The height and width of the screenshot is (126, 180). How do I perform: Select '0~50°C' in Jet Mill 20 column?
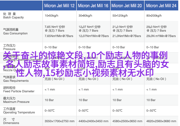[x=117, y=111]
